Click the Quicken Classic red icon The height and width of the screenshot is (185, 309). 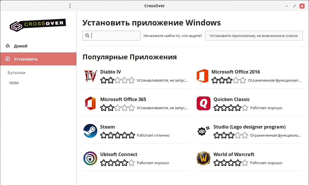point(203,104)
